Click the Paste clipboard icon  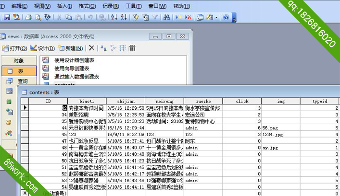(x=78, y=17)
